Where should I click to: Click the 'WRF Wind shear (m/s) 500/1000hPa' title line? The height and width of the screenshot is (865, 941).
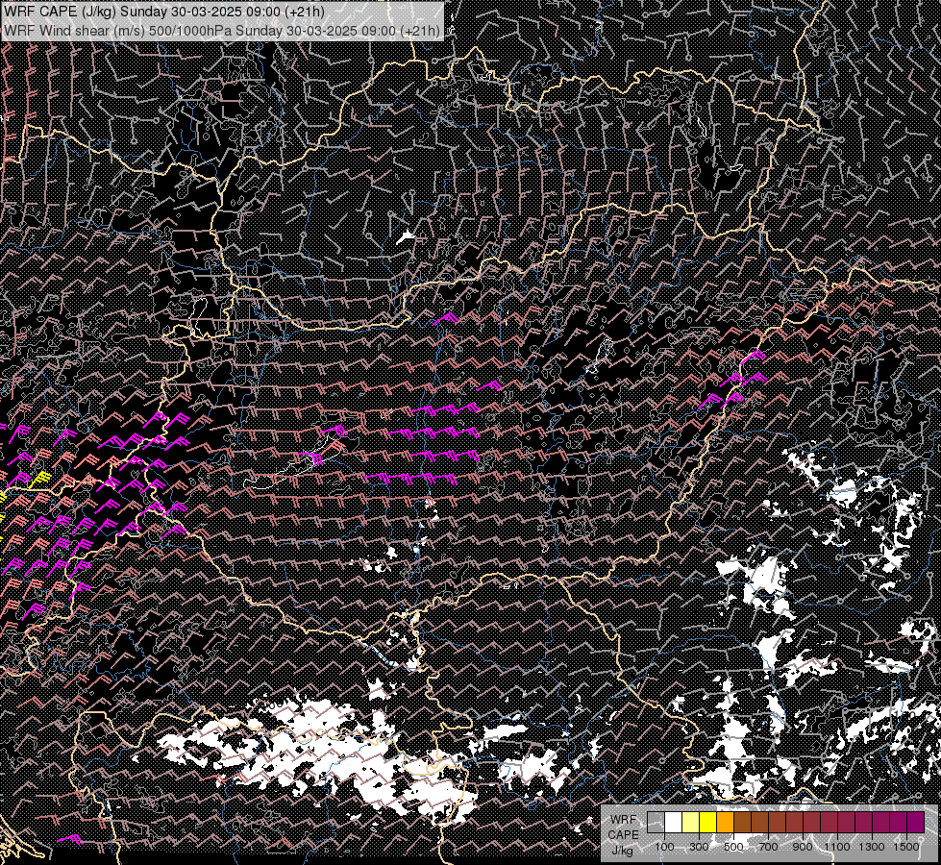(222, 30)
